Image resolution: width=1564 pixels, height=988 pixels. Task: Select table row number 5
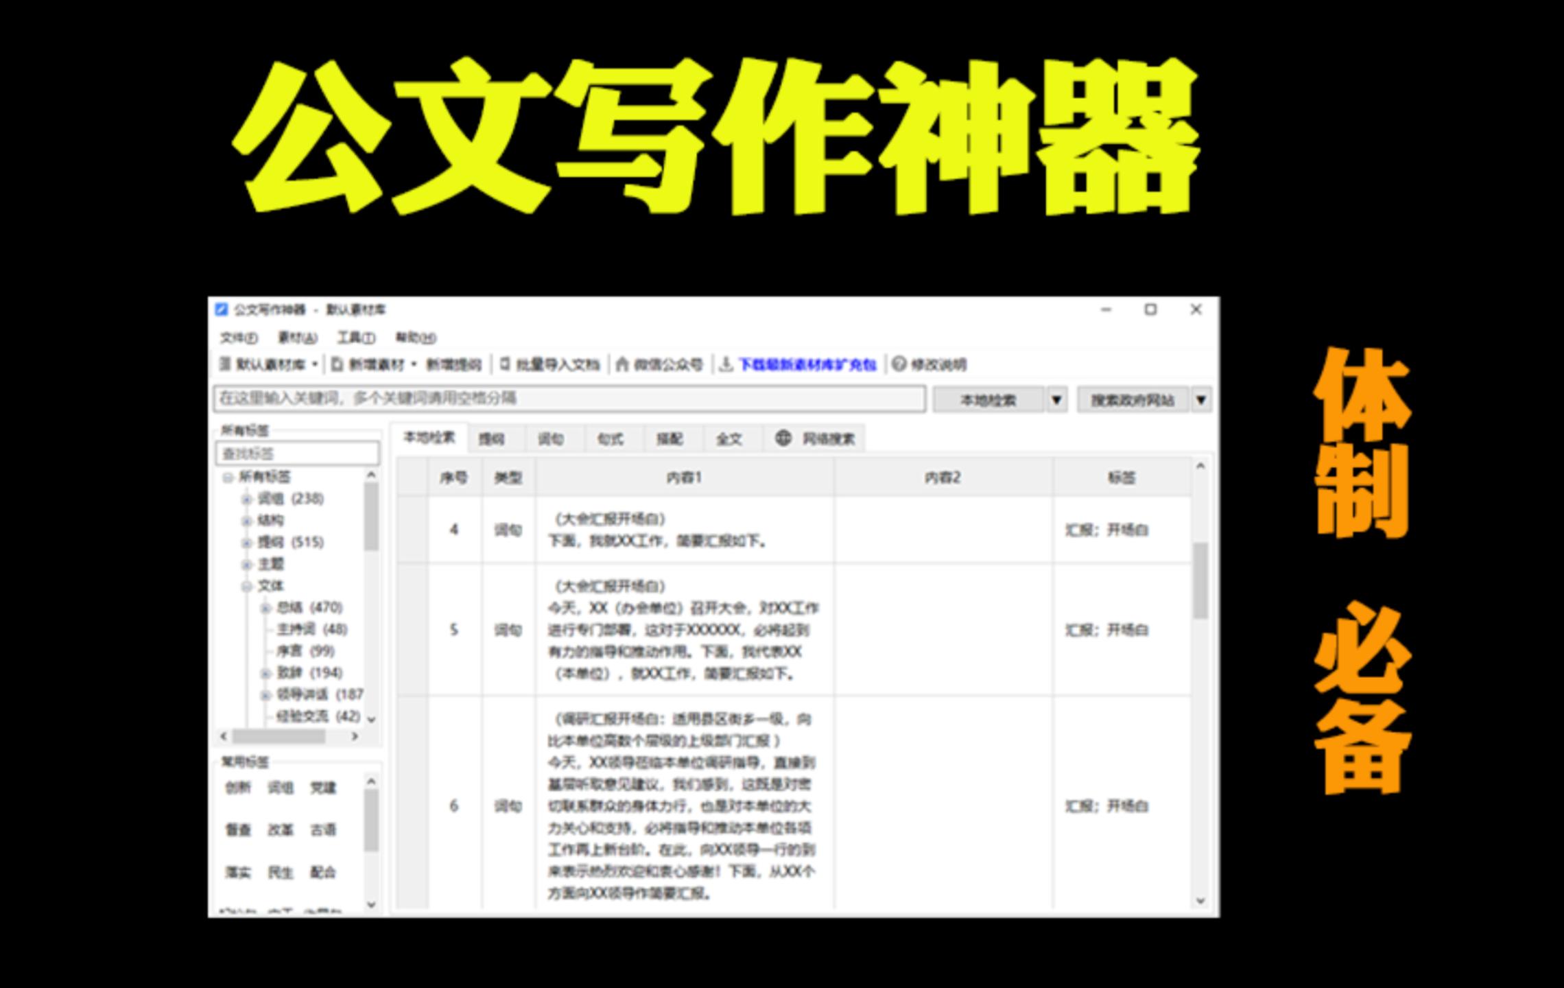click(x=794, y=630)
